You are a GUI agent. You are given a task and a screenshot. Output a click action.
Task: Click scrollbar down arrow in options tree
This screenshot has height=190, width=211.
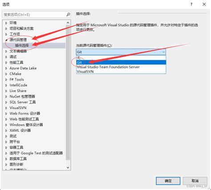pos(68,167)
